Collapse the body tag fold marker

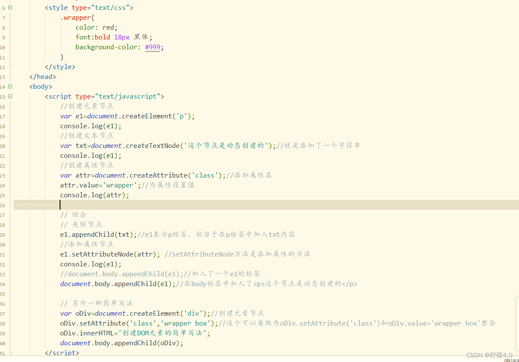10,86
